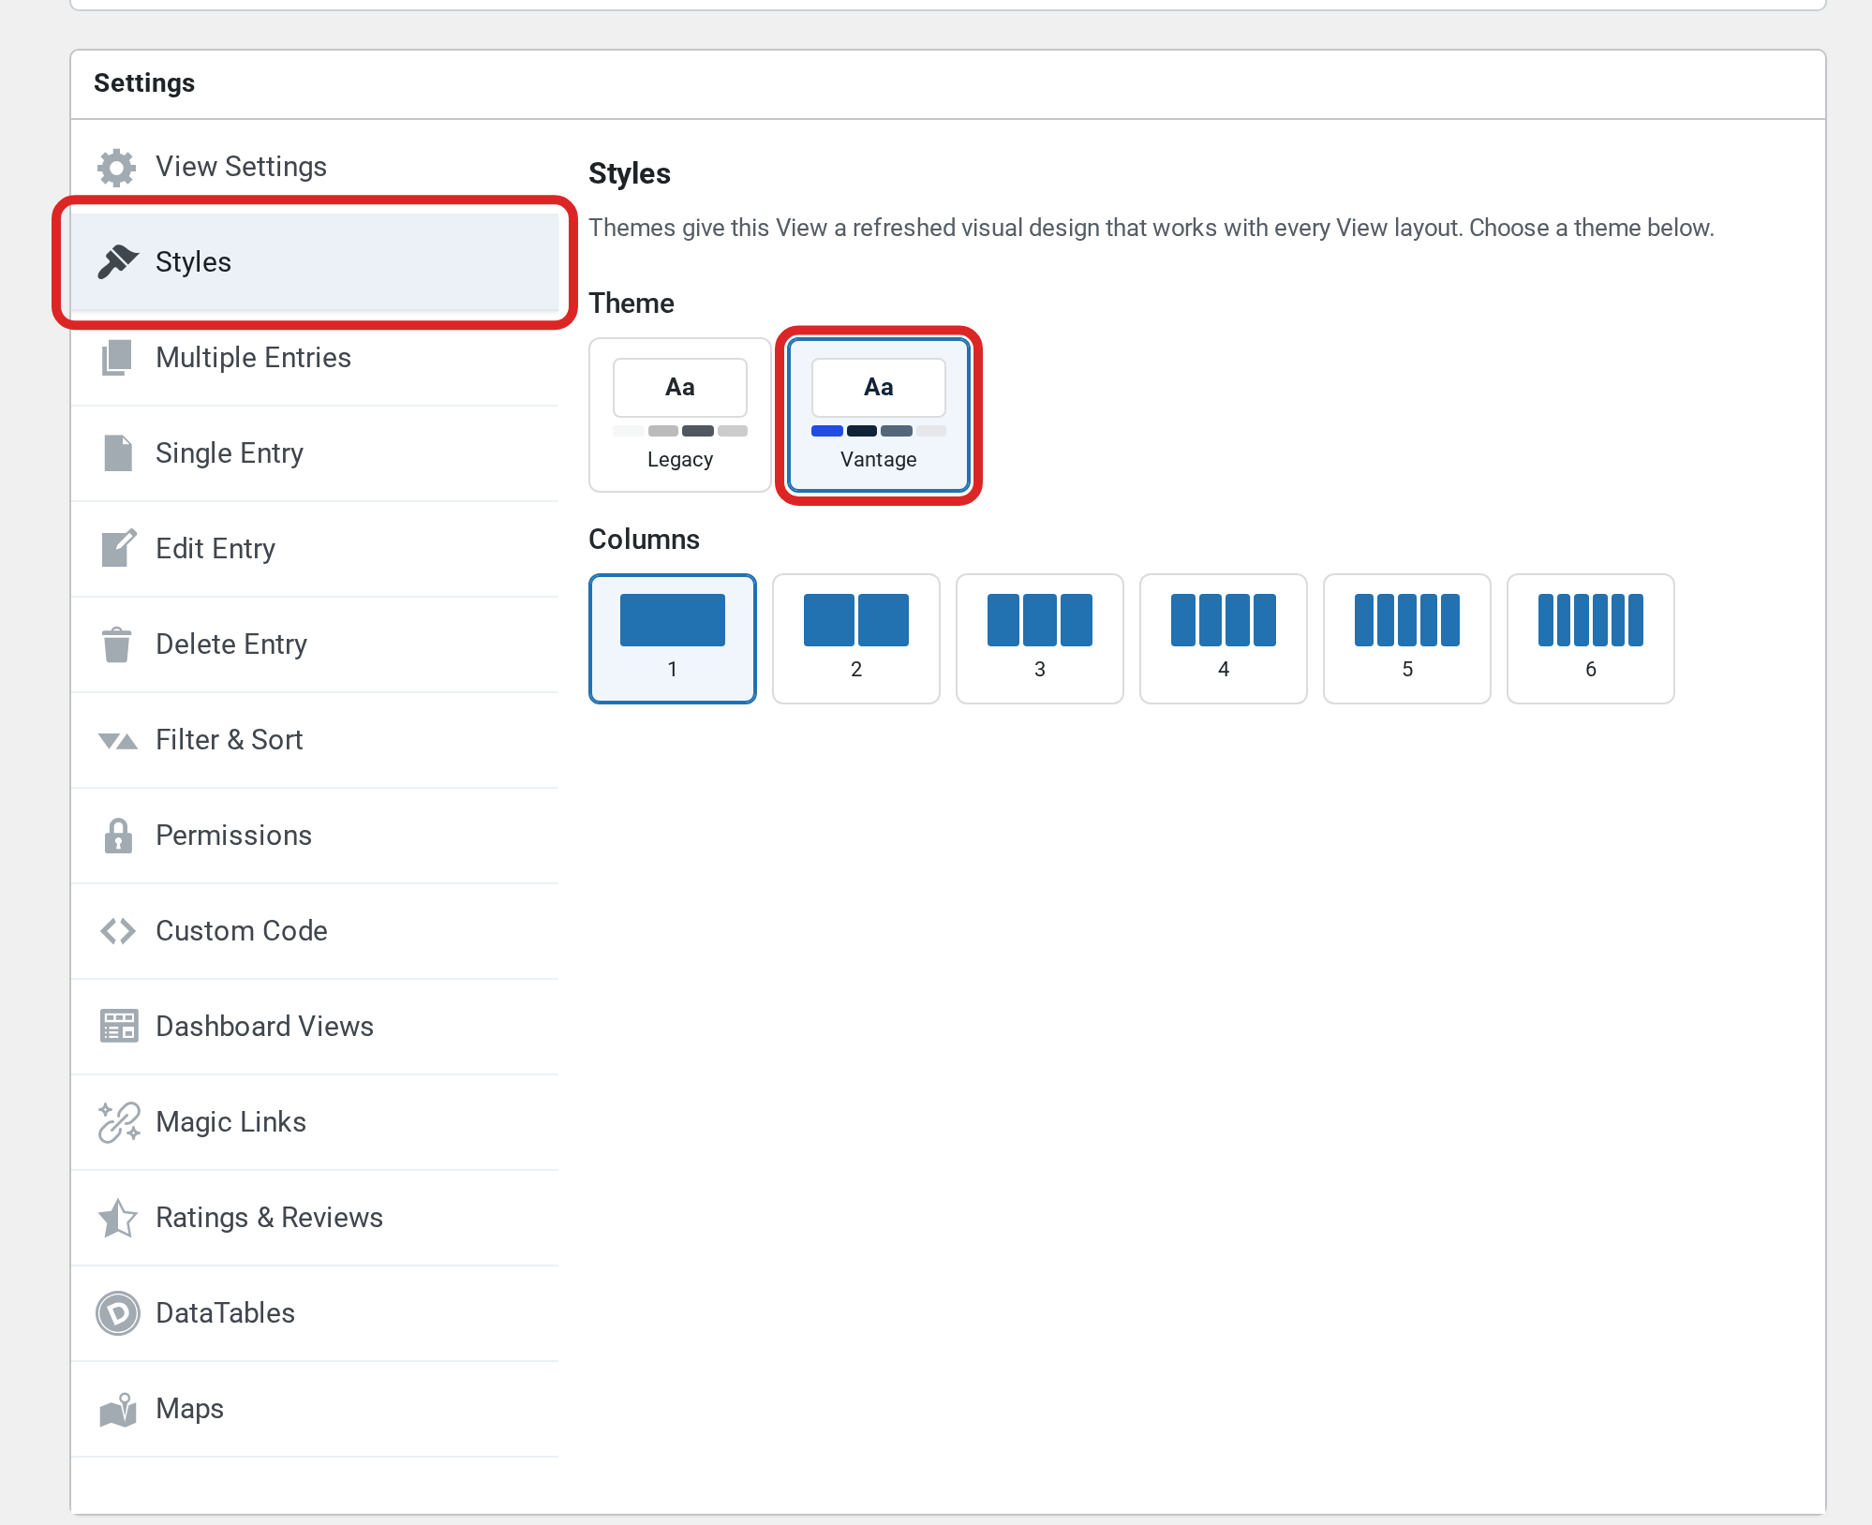Click the document icon for Single Entry

pos(117,453)
